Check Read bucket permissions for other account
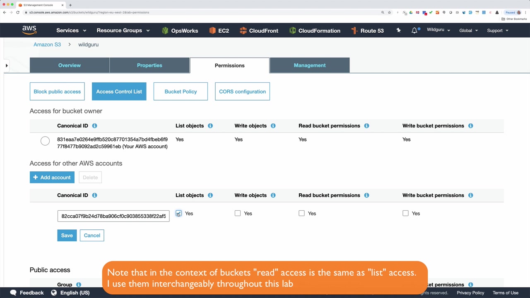Viewport: 530px width, 298px height. coord(302,213)
